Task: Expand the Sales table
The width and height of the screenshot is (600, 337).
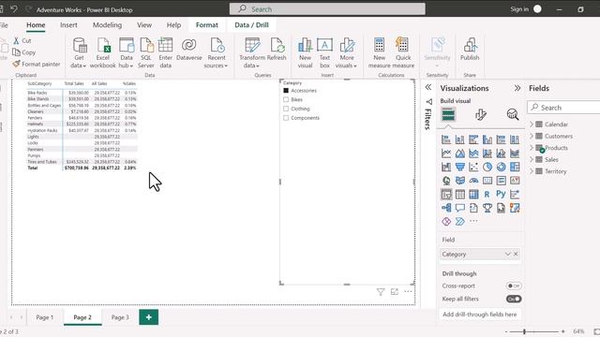Action: click(532, 160)
